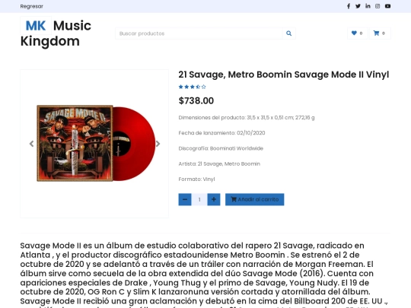Open the YouTube social icon
Image resolution: width=411 pixels, height=308 pixels.
(x=387, y=6)
